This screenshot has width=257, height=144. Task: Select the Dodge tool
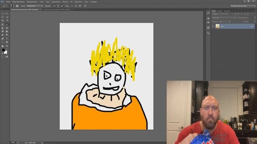coord(7,35)
